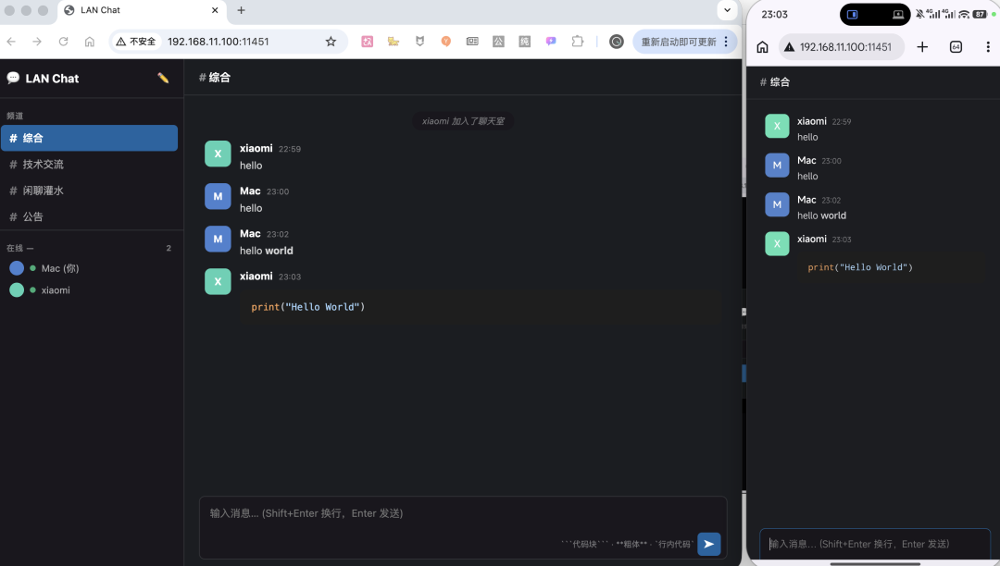Click the desktop address bar URL
Viewport: 1000px width, 566px height.
point(219,42)
